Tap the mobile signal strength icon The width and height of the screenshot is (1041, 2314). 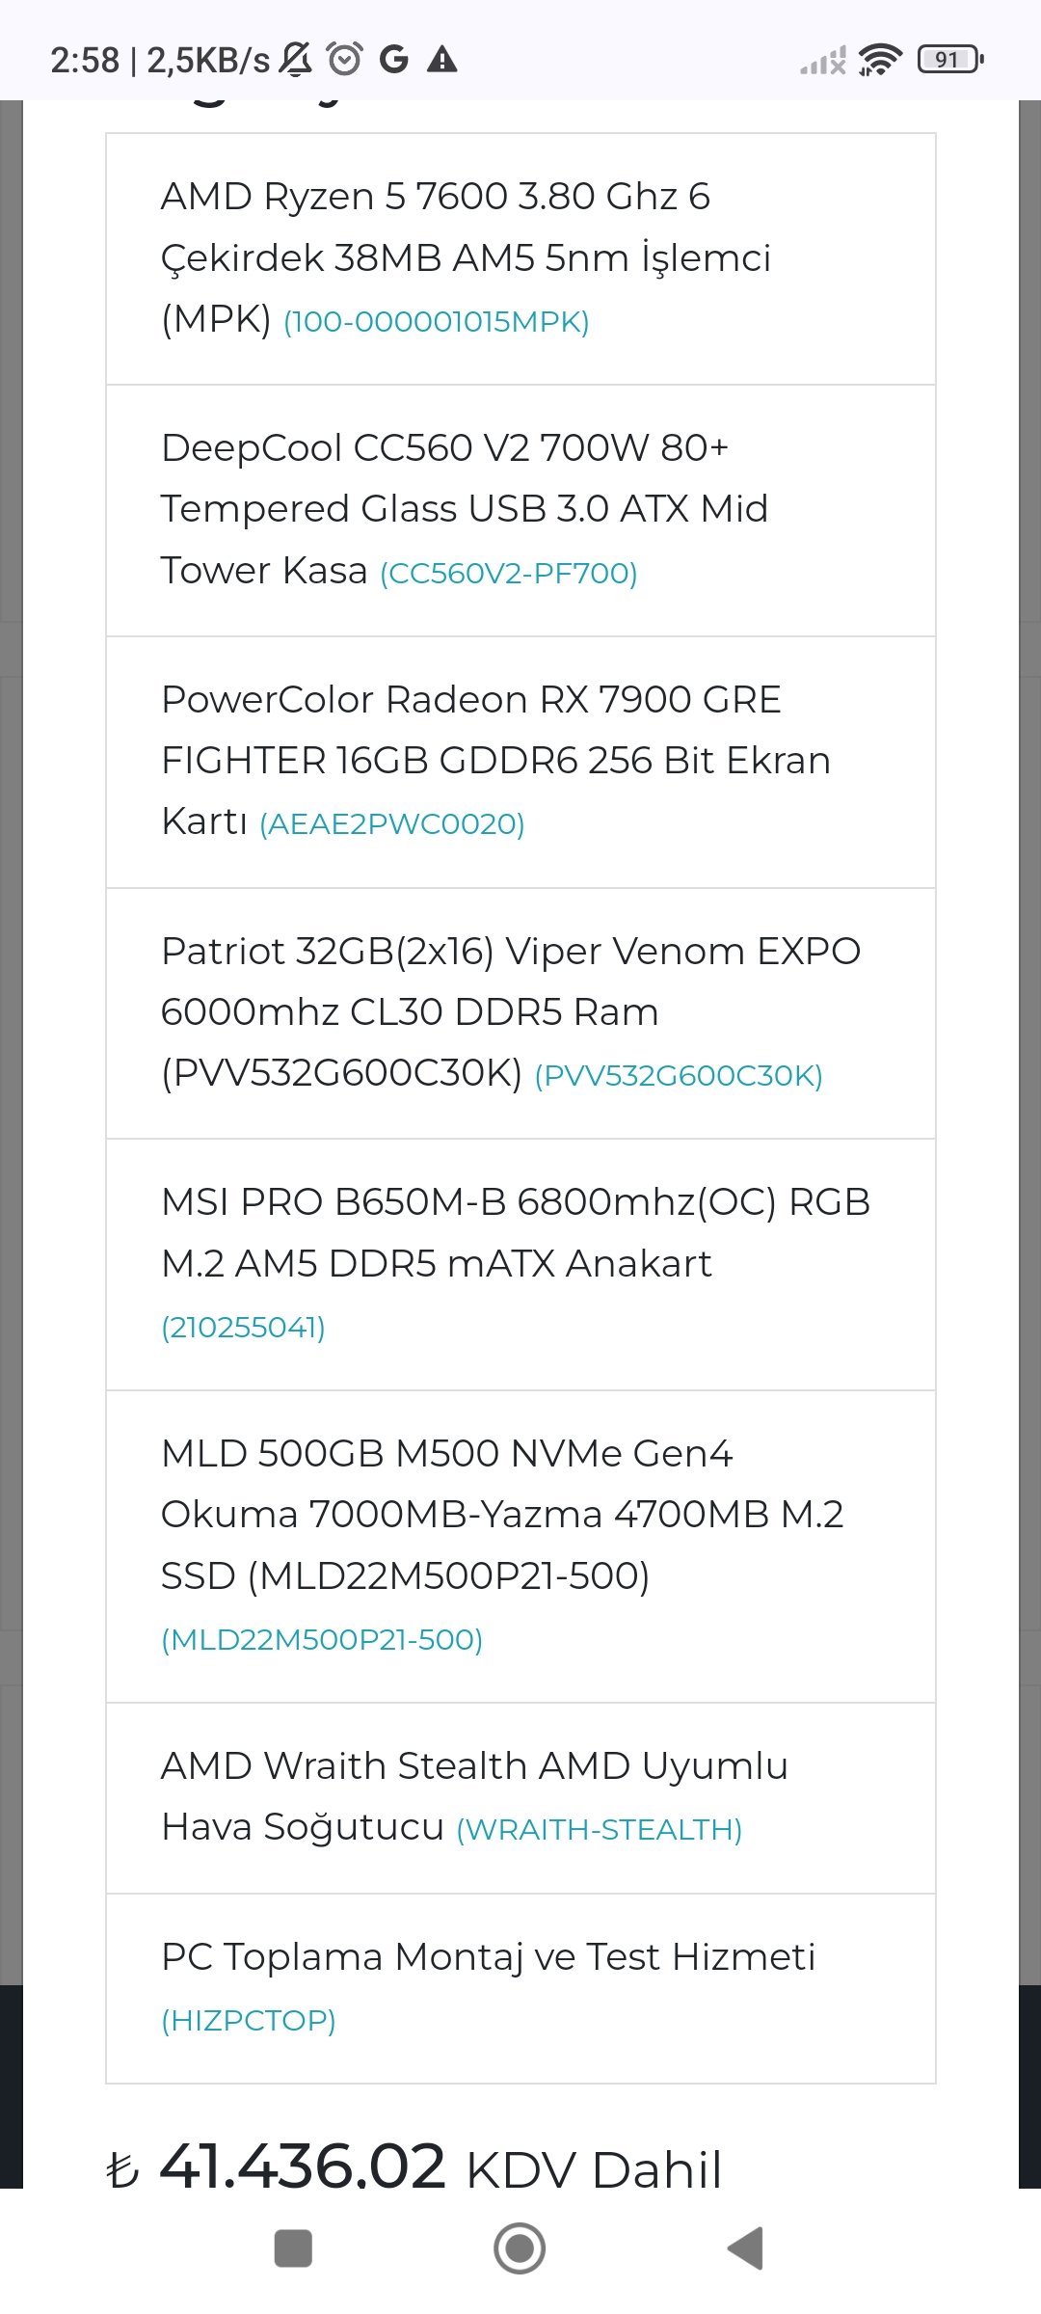coord(822,62)
